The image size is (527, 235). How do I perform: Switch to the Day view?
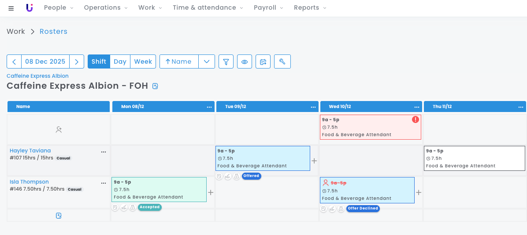tap(120, 61)
